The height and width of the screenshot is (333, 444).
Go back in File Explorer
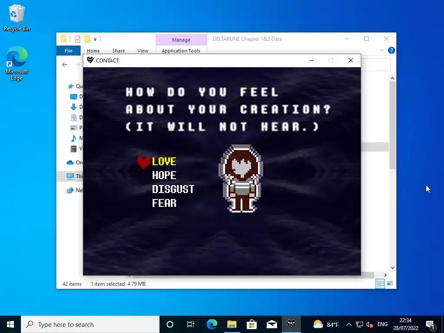65,65
